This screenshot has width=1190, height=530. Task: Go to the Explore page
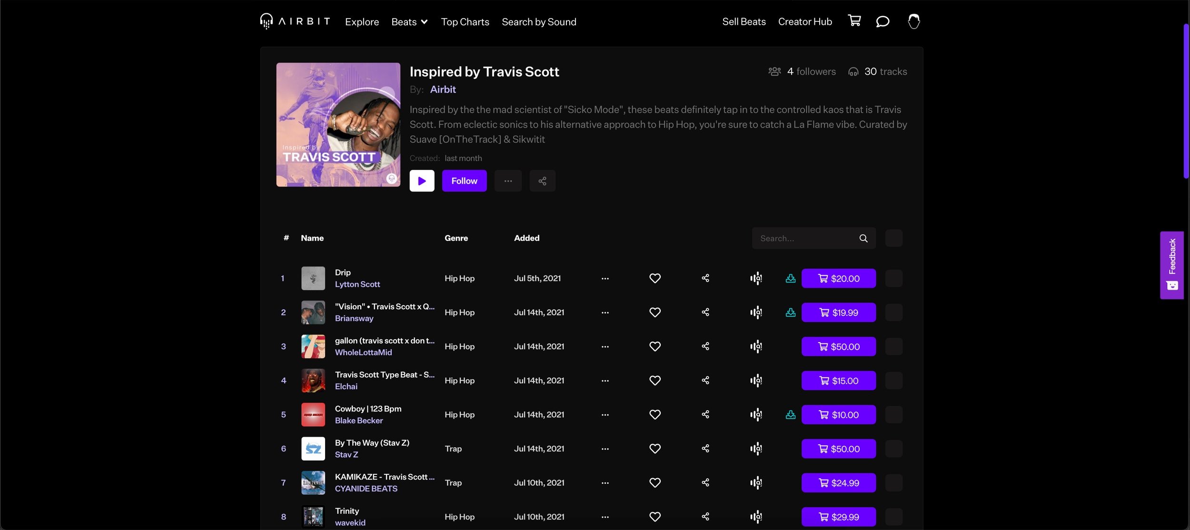[x=362, y=22]
